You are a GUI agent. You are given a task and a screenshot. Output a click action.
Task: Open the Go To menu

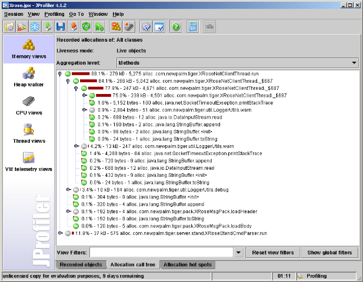[x=76, y=14]
